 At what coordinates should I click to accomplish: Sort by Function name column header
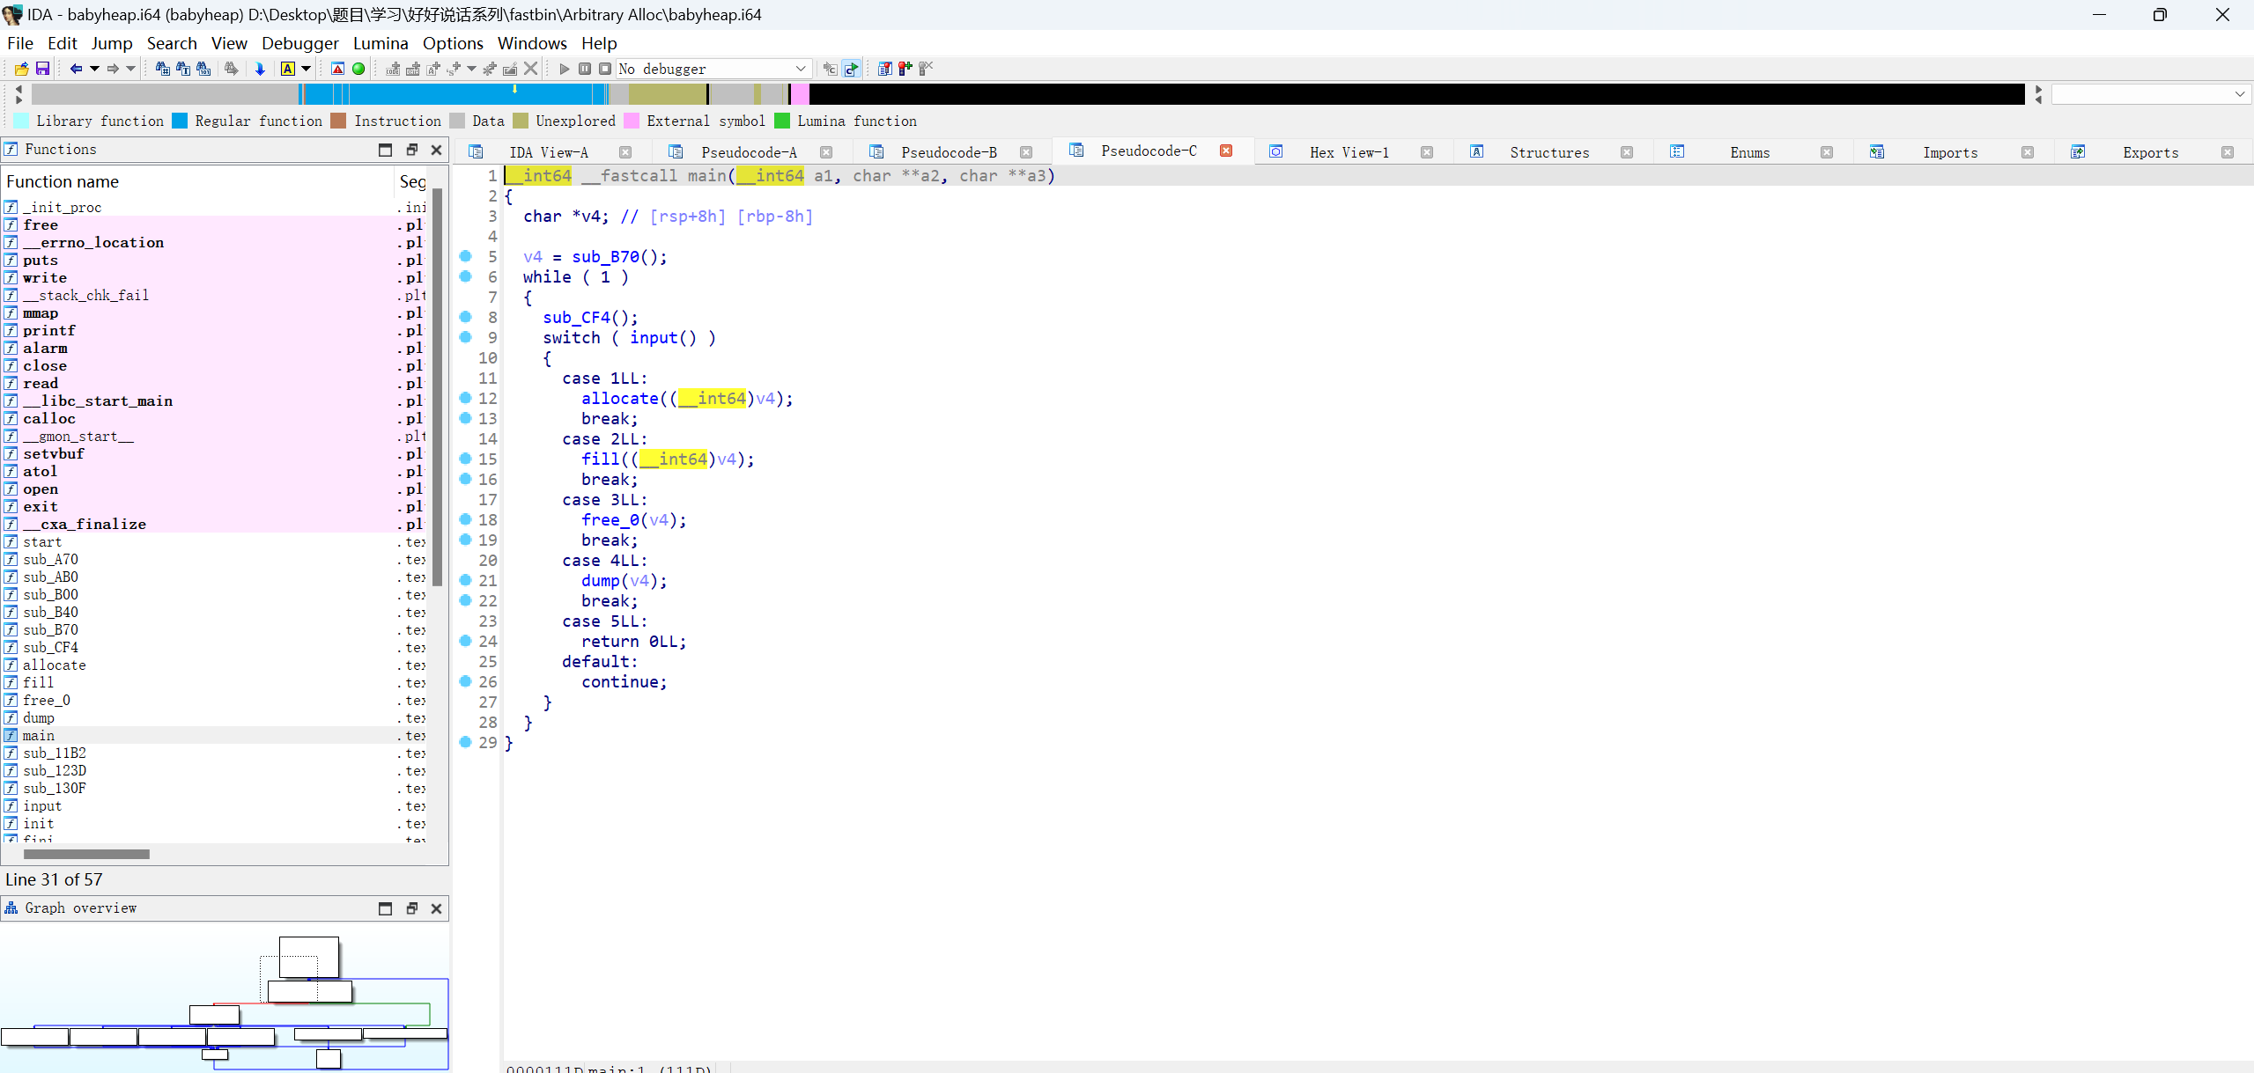197,181
